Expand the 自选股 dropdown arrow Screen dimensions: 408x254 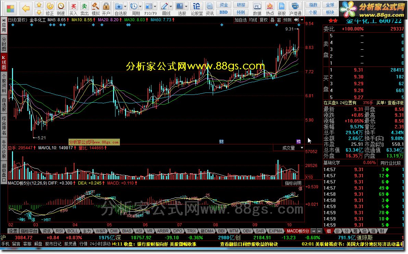point(125,6)
